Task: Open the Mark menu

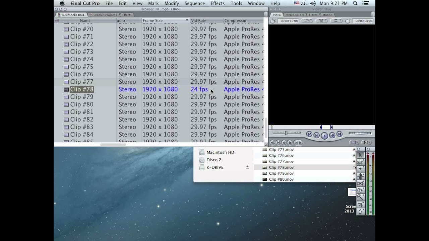Action: [x=154, y=3]
